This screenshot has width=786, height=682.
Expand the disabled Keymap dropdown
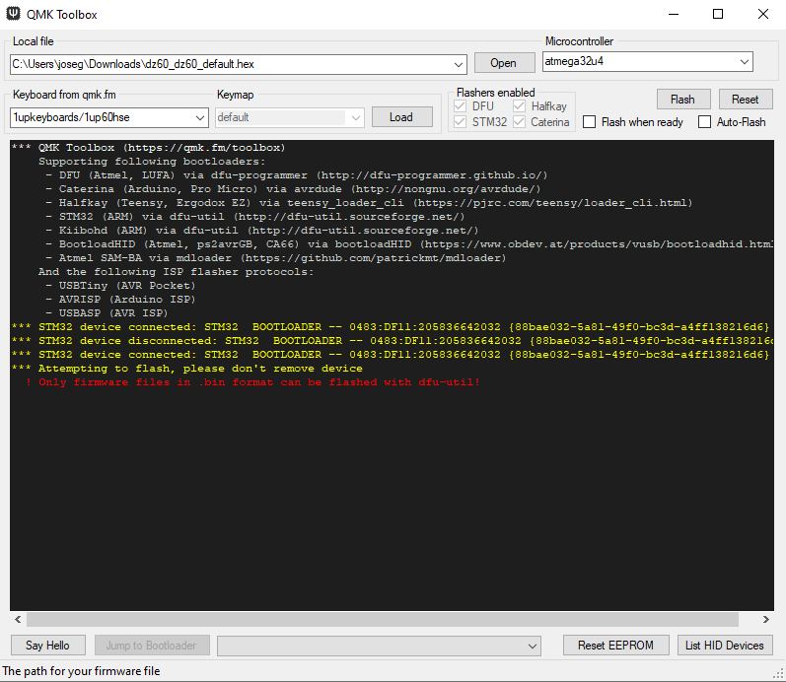click(356, 117)
